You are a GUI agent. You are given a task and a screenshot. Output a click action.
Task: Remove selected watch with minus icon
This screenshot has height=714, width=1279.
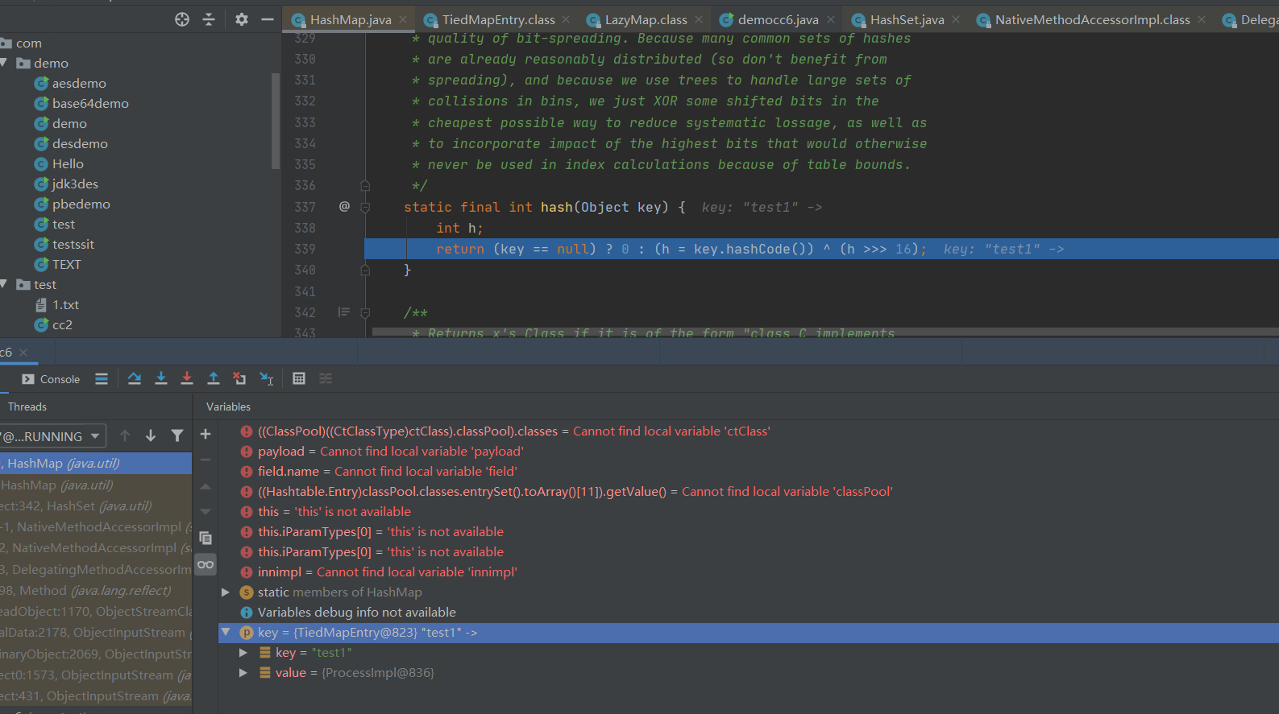[206, 460]
